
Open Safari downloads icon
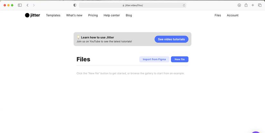[x=239, y=5]
